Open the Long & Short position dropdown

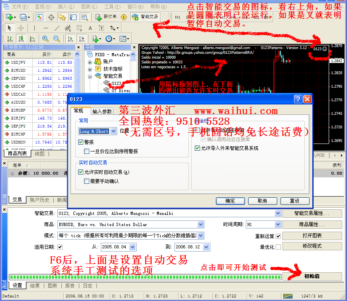click(x=113, y=131)
